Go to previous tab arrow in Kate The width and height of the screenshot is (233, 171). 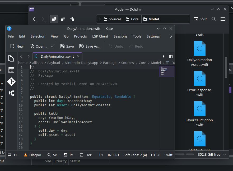pyautogui.click(x=21, y=56)
